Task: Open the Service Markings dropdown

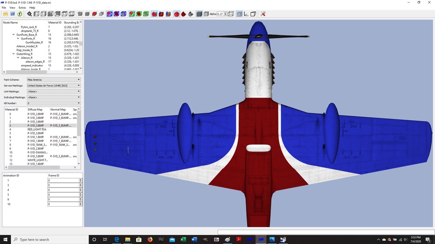Action: pyautogui.click(x=54, y=86)
